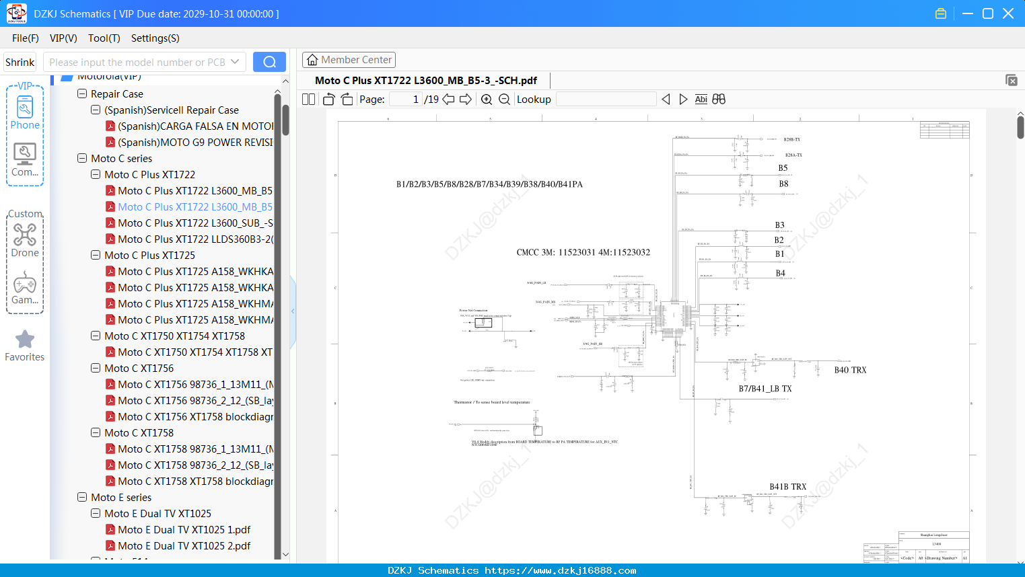
Task: Rotate the page clockwise
Action: 347,100
